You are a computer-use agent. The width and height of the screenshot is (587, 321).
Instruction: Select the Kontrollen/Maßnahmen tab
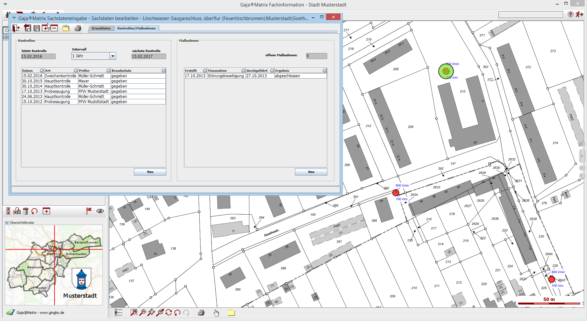136,28
